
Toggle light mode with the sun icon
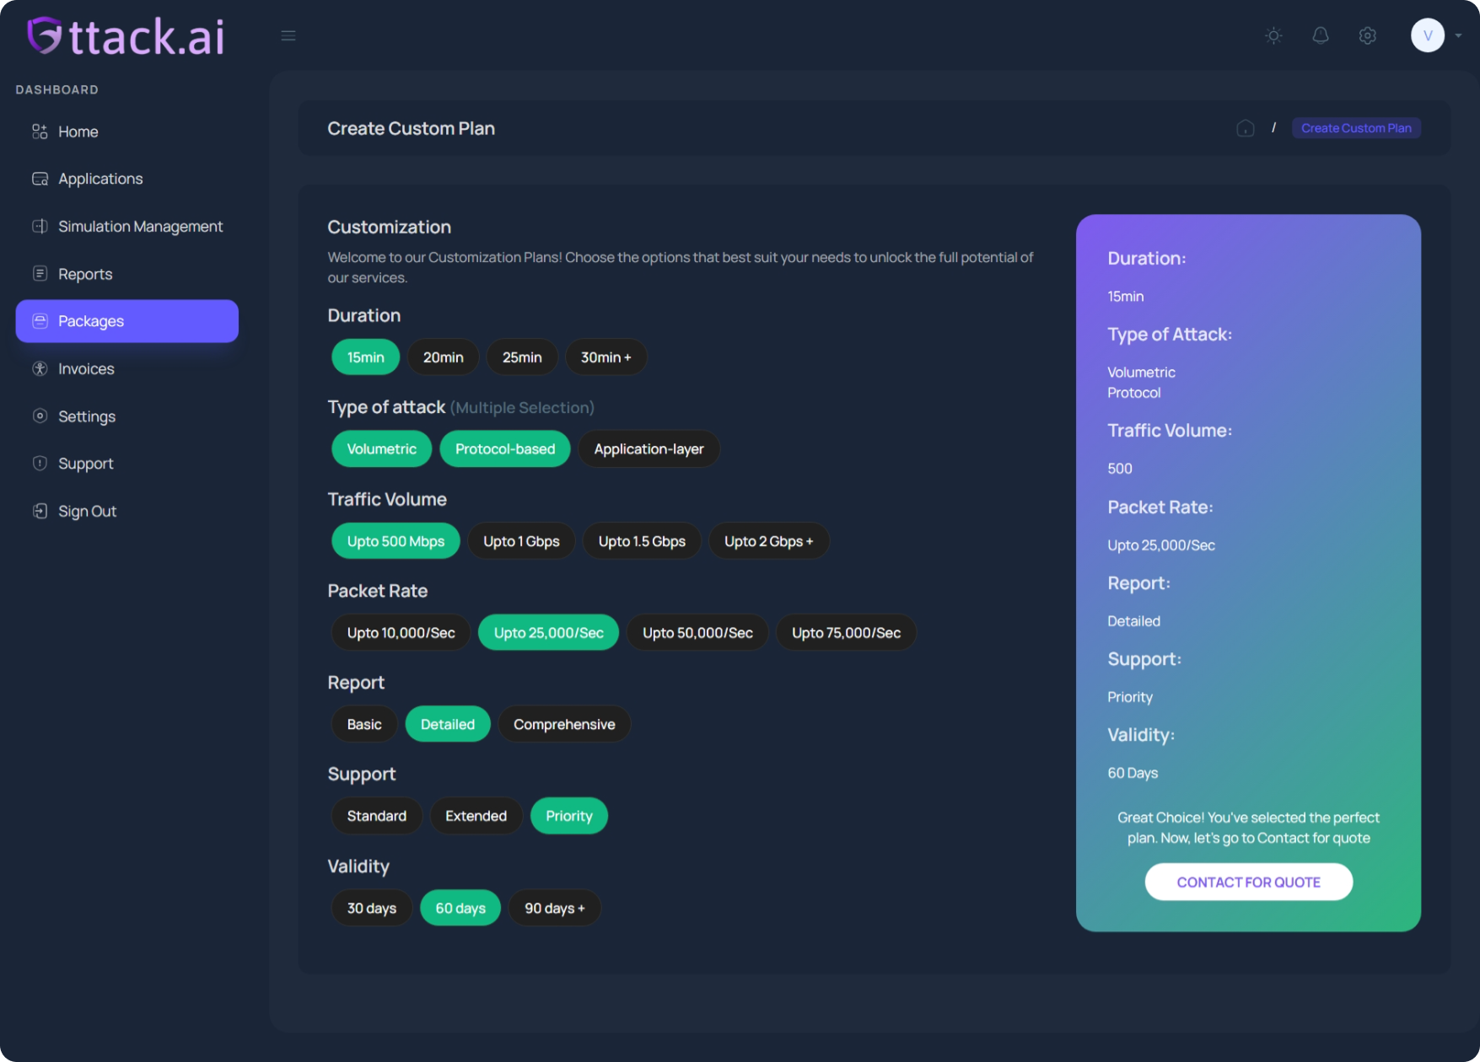click(x=1273, y=35)
